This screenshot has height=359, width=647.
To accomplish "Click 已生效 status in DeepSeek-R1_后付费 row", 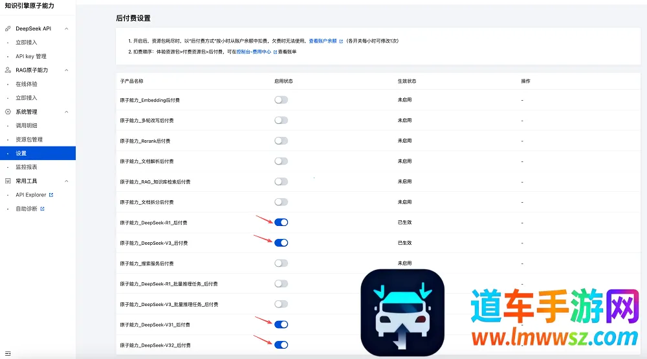I will pos(405,222).
